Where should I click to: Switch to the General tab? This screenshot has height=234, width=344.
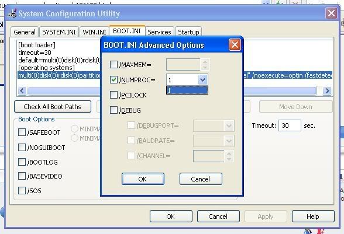click(x=25, y=32)
